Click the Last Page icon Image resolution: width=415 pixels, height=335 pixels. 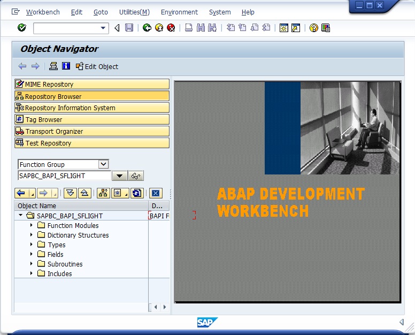point(266,27)
